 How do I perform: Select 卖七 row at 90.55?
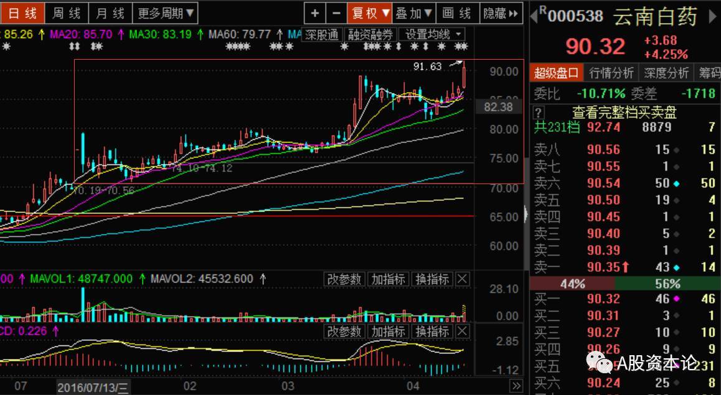pyautogui.click(x=624, y=166)
